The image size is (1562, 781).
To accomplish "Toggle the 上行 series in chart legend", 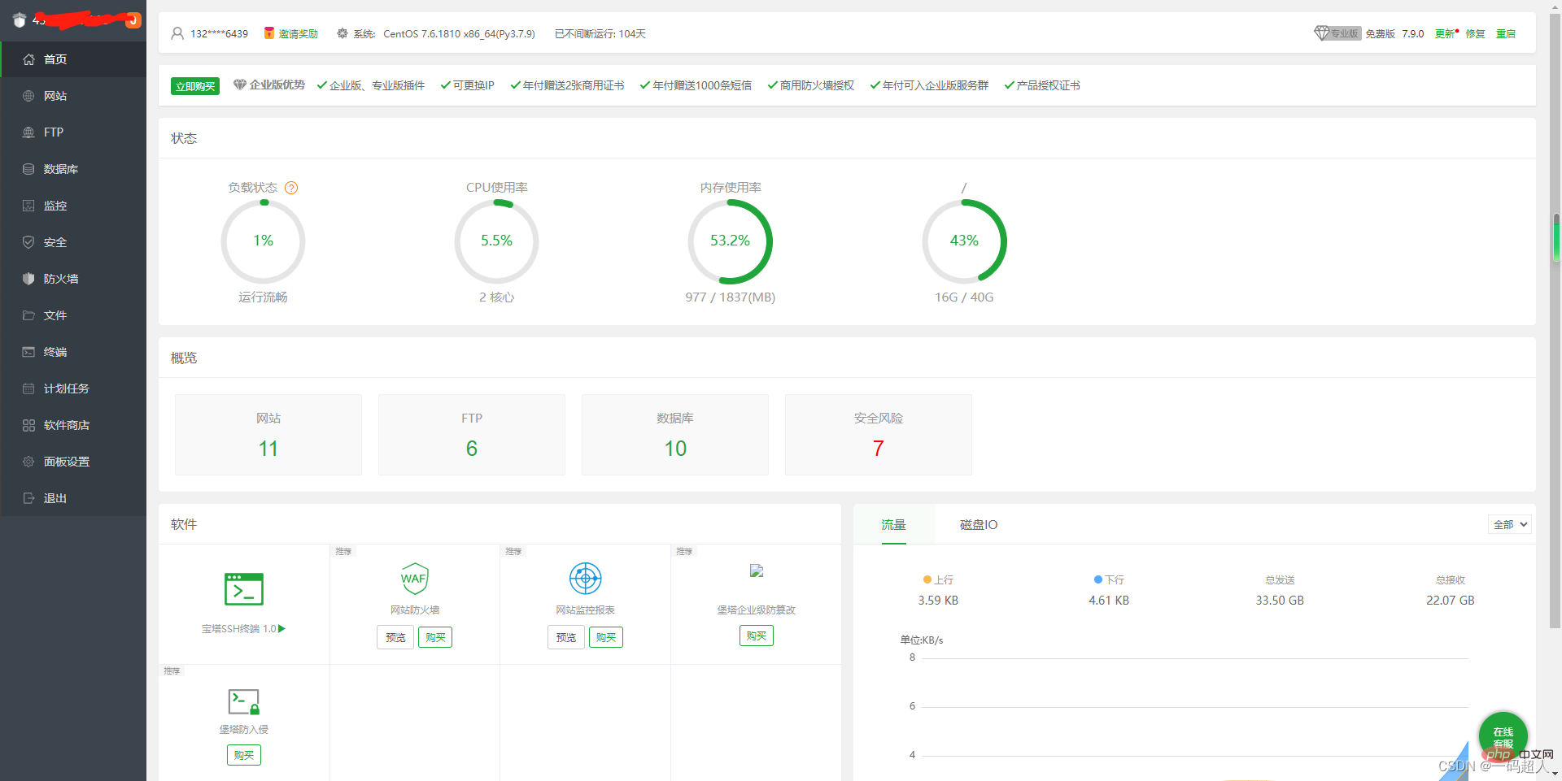I will click(938, 579).
